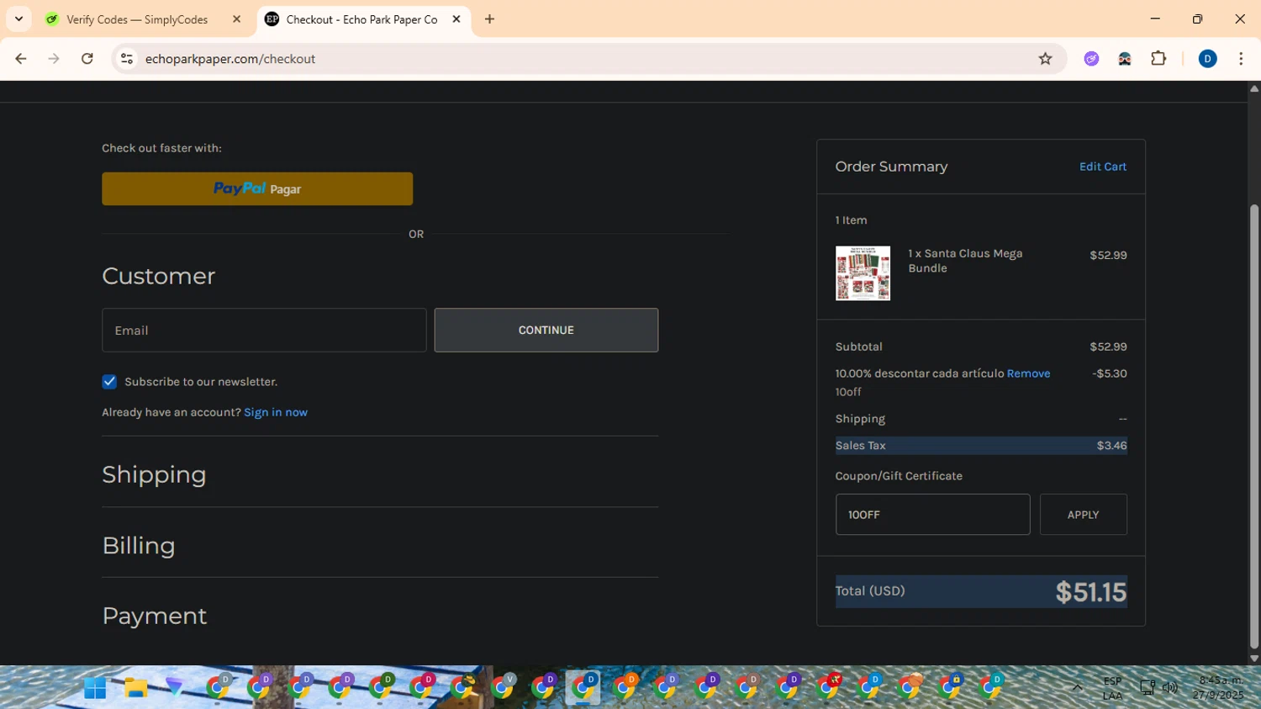Open Chrome's three-dot menu
1261x709 pixels.
pos(1241,59)
